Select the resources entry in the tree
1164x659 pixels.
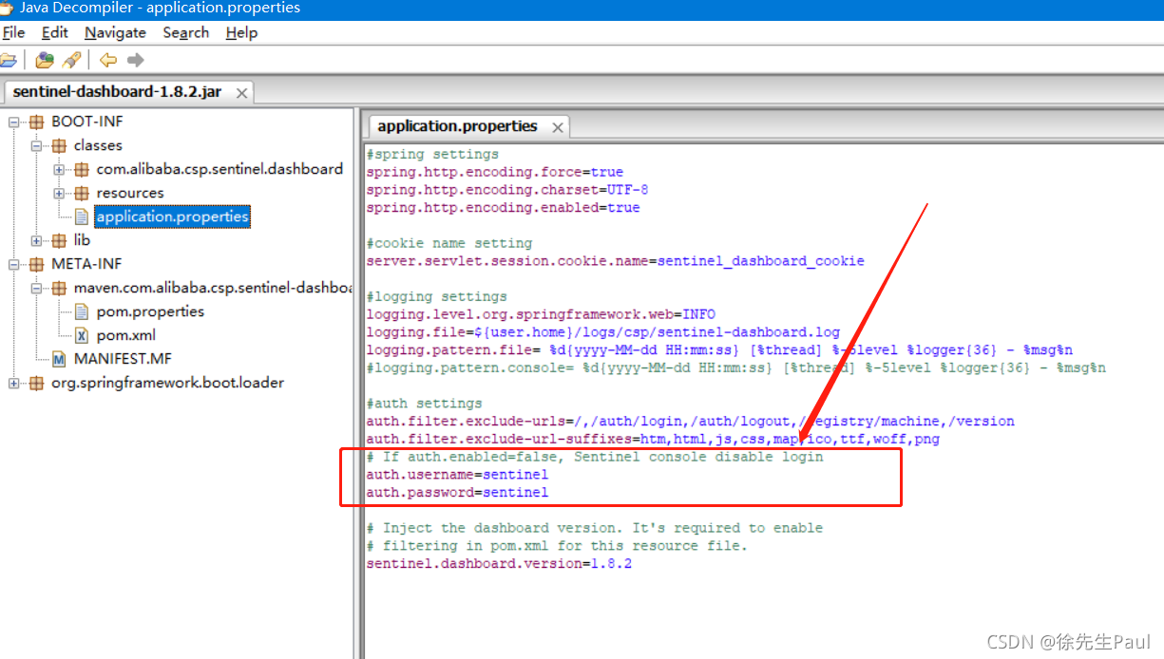pyautogui.click(x=130, y=193)
